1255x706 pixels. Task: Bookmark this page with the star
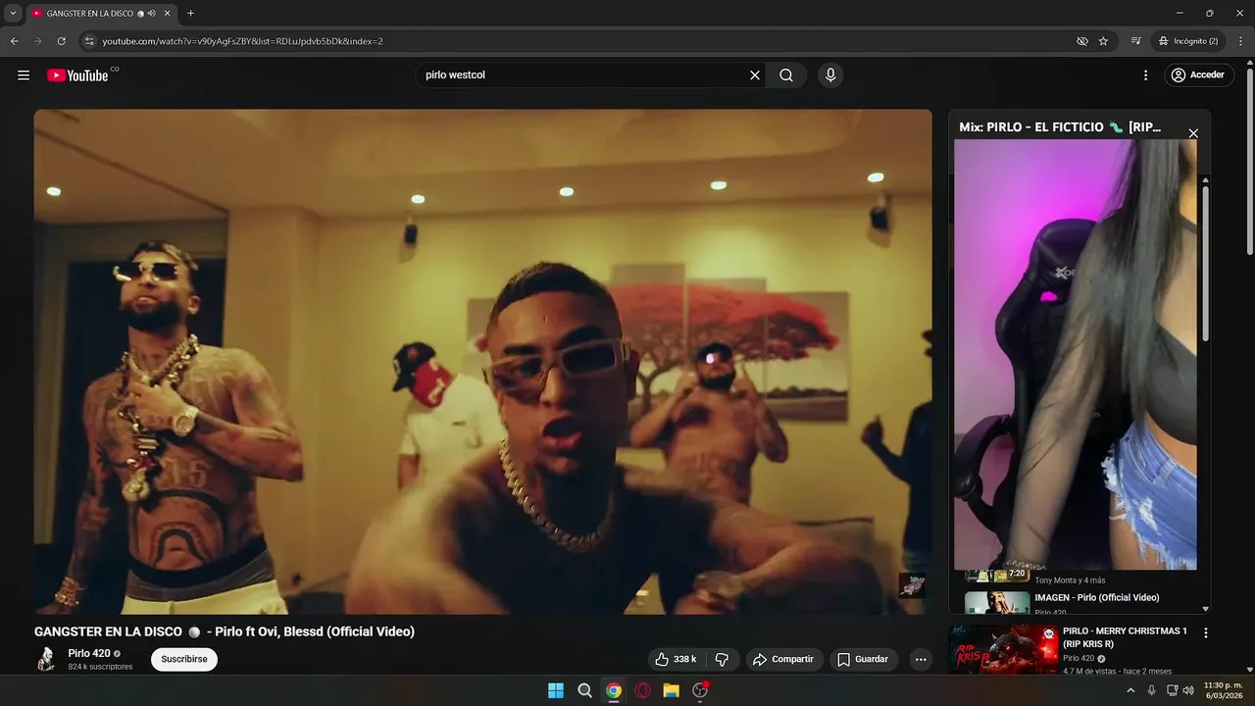(1104, 41)
